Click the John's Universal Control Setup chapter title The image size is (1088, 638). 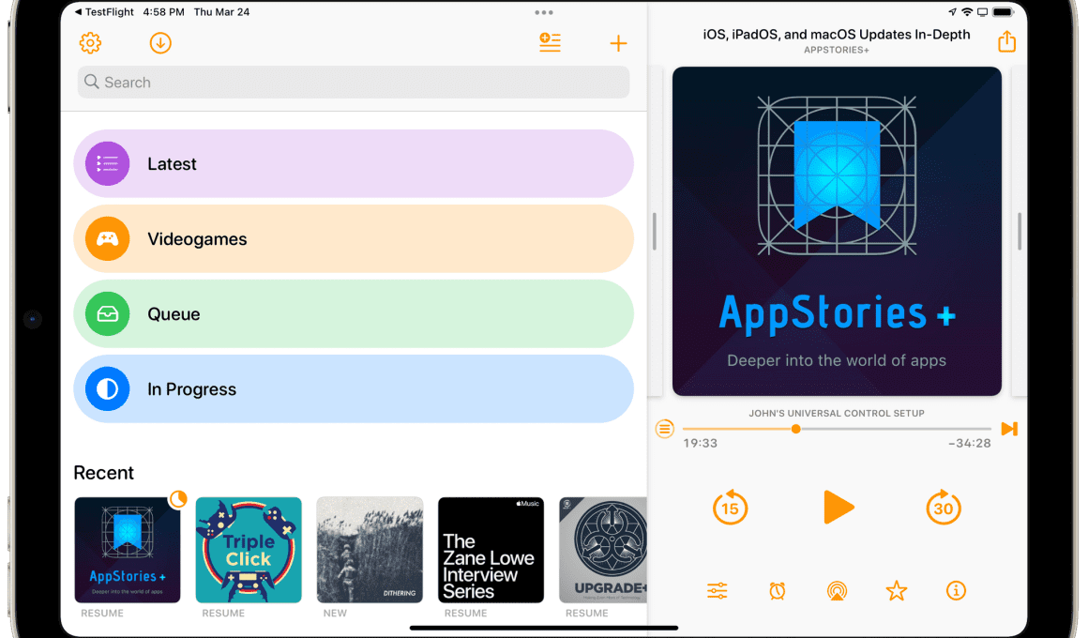pyautogui.click(x=837, y=413)
